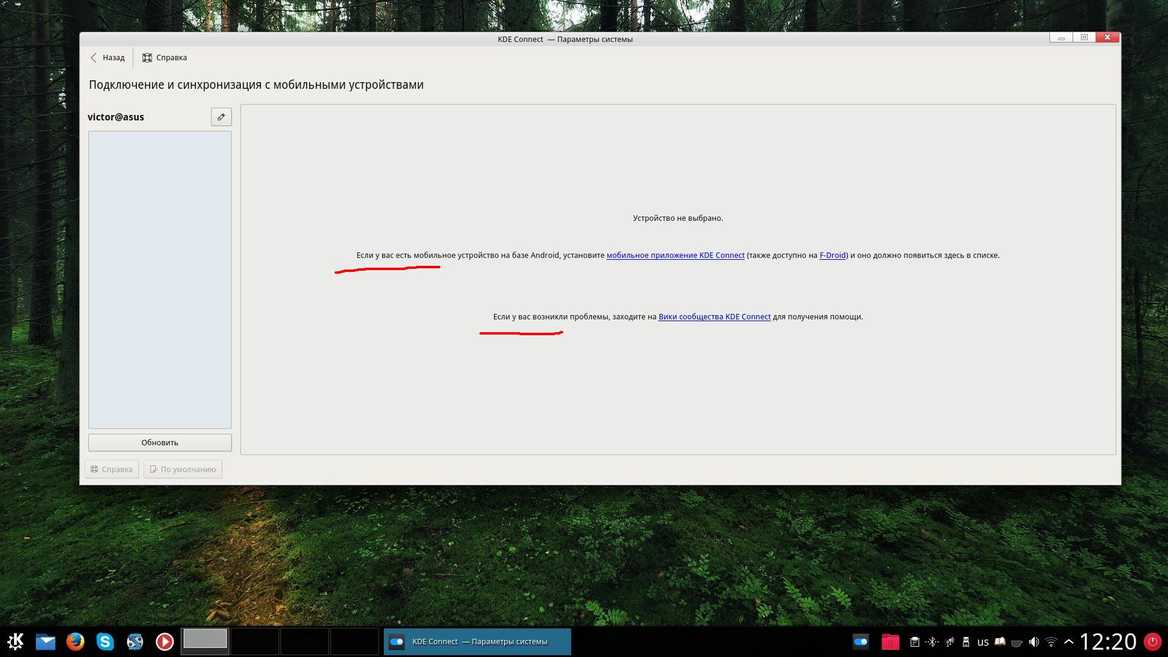
Task: Click the edit device name pencil icon
Action: point(221,117)
